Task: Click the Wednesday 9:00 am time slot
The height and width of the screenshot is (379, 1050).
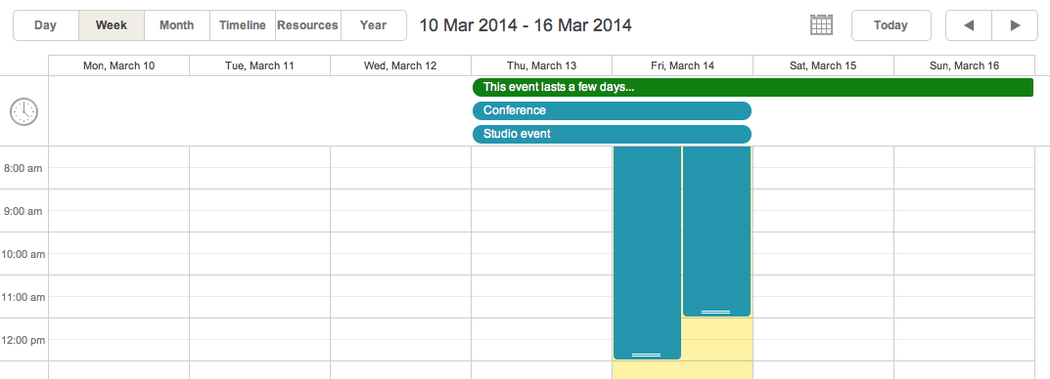Action: point(400,200)
